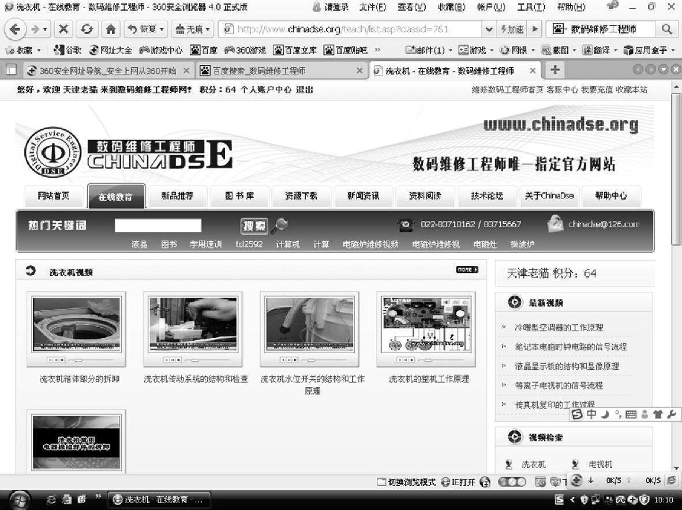This screenshot has width=682, height=510.
Task: Click the address bar URL field
Action: coord(351,29)
